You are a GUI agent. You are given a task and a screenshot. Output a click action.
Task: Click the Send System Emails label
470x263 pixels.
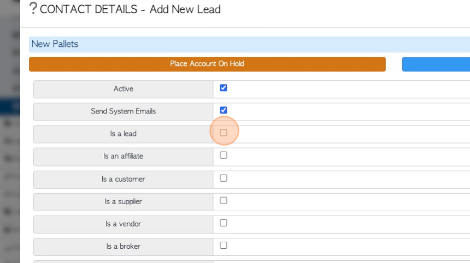pyautogui.click(x=123, y=111)
